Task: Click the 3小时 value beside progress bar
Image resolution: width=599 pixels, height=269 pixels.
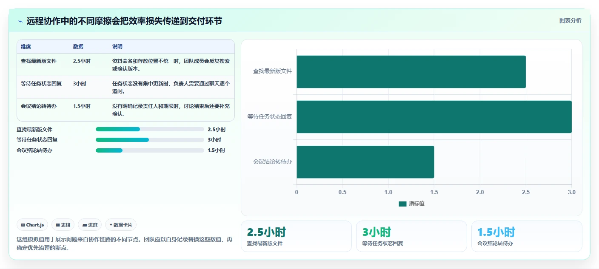Action: pyautogui.click(x=214, y=140)
